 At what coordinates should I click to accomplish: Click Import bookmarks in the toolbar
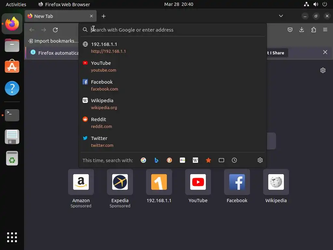[54, 41]
